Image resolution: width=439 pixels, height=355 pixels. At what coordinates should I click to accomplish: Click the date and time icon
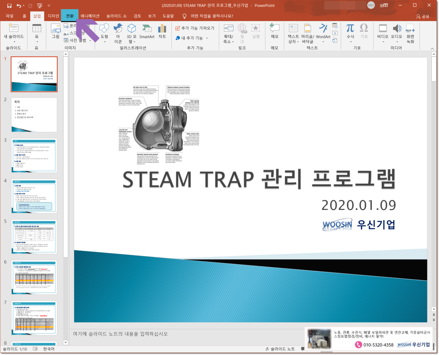(335, 26)
